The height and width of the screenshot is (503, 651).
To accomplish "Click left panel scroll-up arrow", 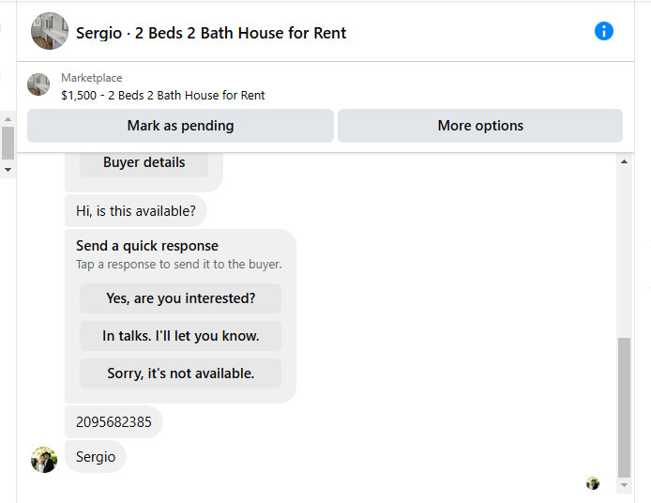I will (8, 119).
